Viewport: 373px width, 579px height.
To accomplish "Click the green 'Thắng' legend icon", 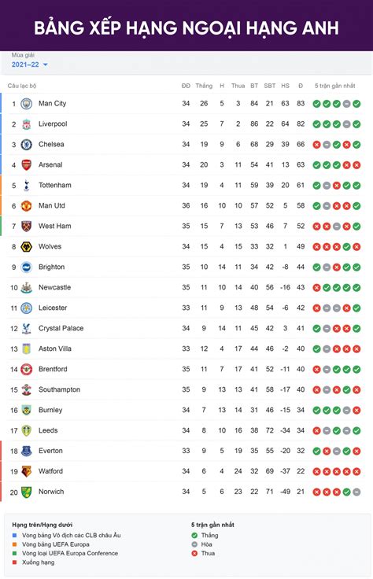I will coord(194,536).
